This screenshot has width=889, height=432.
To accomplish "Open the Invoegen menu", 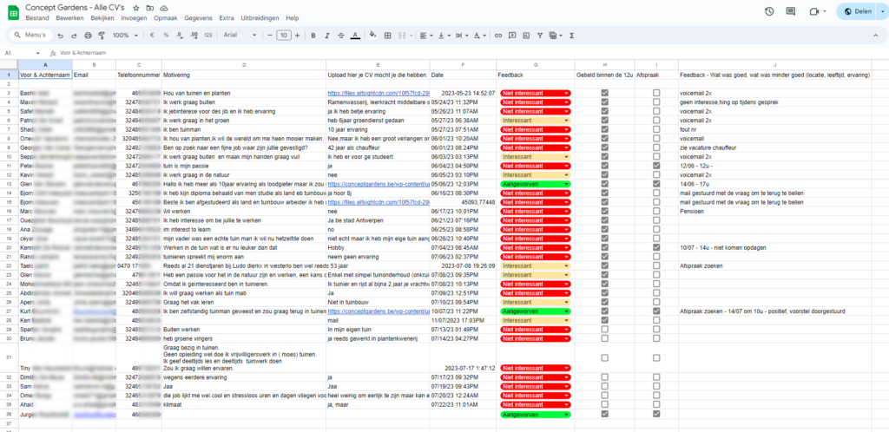I will point(134,18).
